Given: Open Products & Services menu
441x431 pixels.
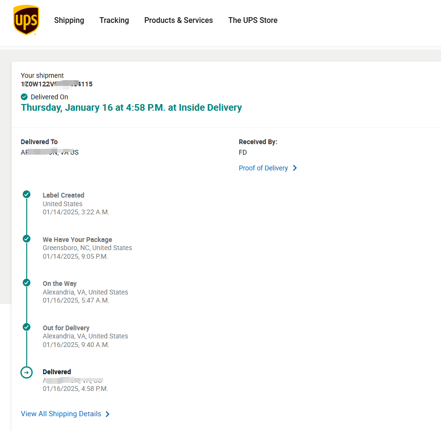Looking at the screenshot, I should 178,20.
